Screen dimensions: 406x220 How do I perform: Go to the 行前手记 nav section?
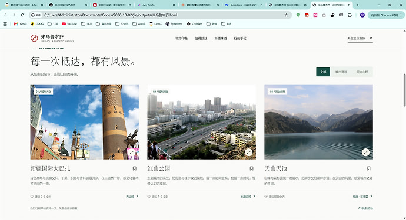pyautogui.click(x=240, y=38)
